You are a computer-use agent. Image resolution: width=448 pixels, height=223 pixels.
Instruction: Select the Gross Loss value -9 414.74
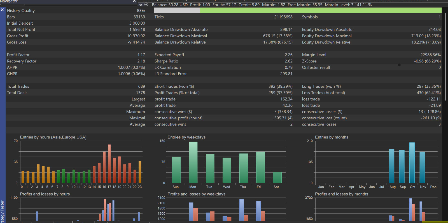click(136, 42)
